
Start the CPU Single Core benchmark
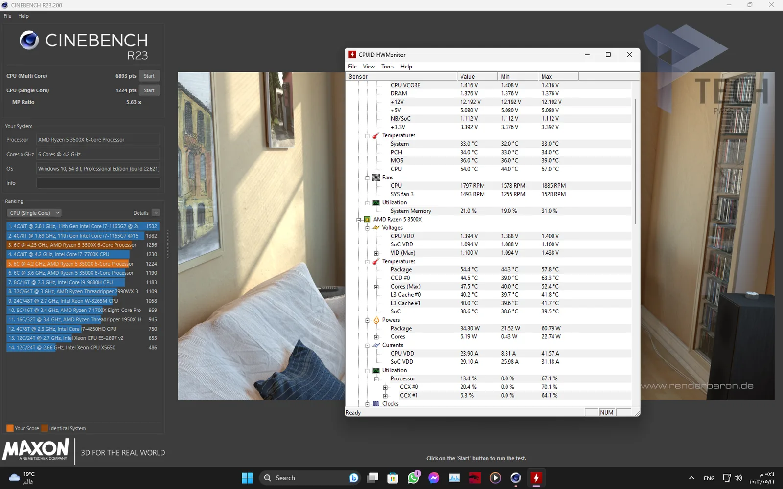pos(149,90)
